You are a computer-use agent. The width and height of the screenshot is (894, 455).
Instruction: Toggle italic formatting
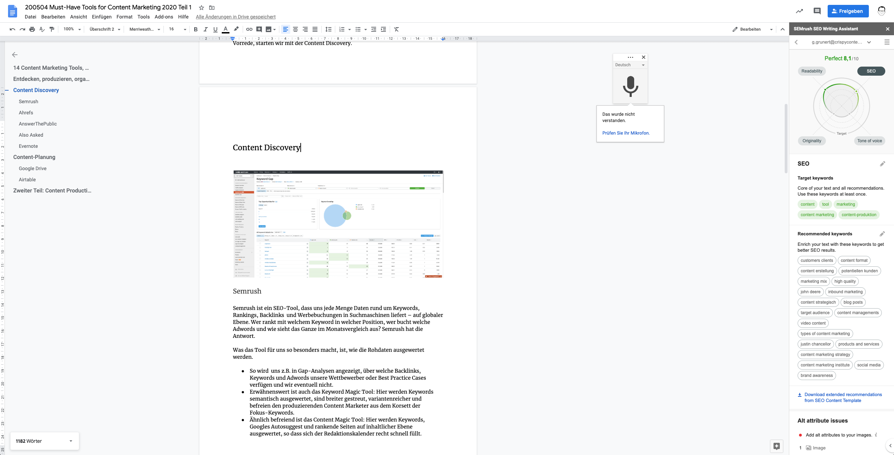pyautogui.click(x=205, y=29)
